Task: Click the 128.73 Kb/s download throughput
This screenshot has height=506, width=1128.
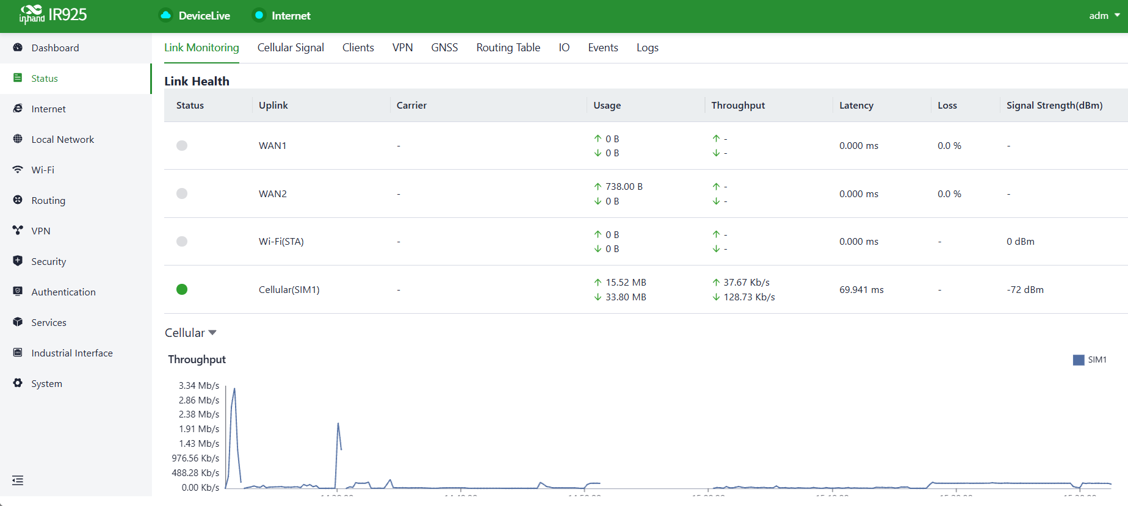Action: [x=749, y=297]
